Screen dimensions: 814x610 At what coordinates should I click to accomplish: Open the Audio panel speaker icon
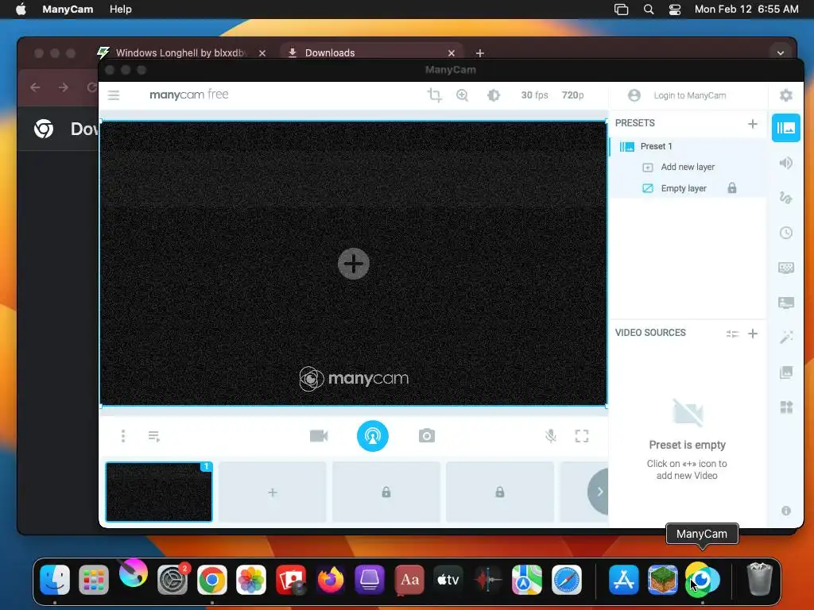pos(786,163)
